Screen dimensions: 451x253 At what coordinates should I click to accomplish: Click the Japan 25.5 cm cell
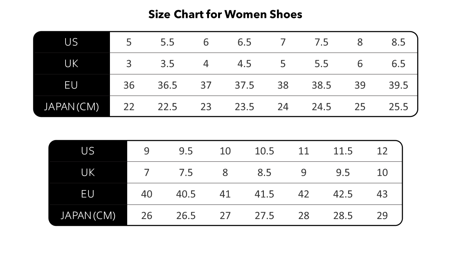tap(398, 107)
